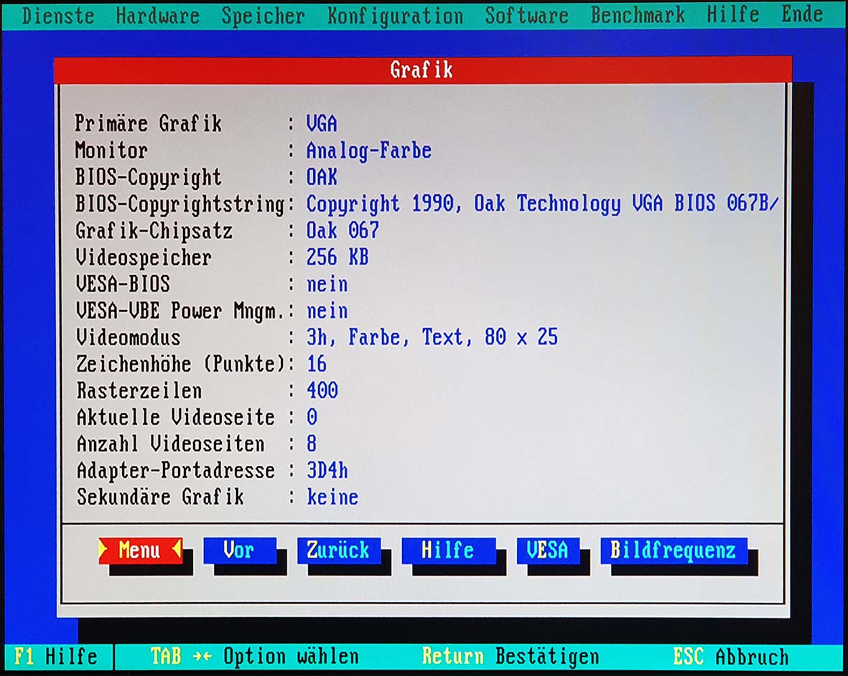Click the BIOS-Copyrightstring value Copyright 1990
This screenshot has height=676, width=848.
click(542, 205)
